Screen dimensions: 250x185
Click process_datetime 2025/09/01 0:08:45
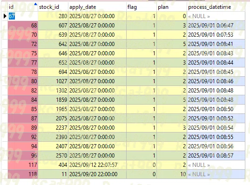click(216, 72)
